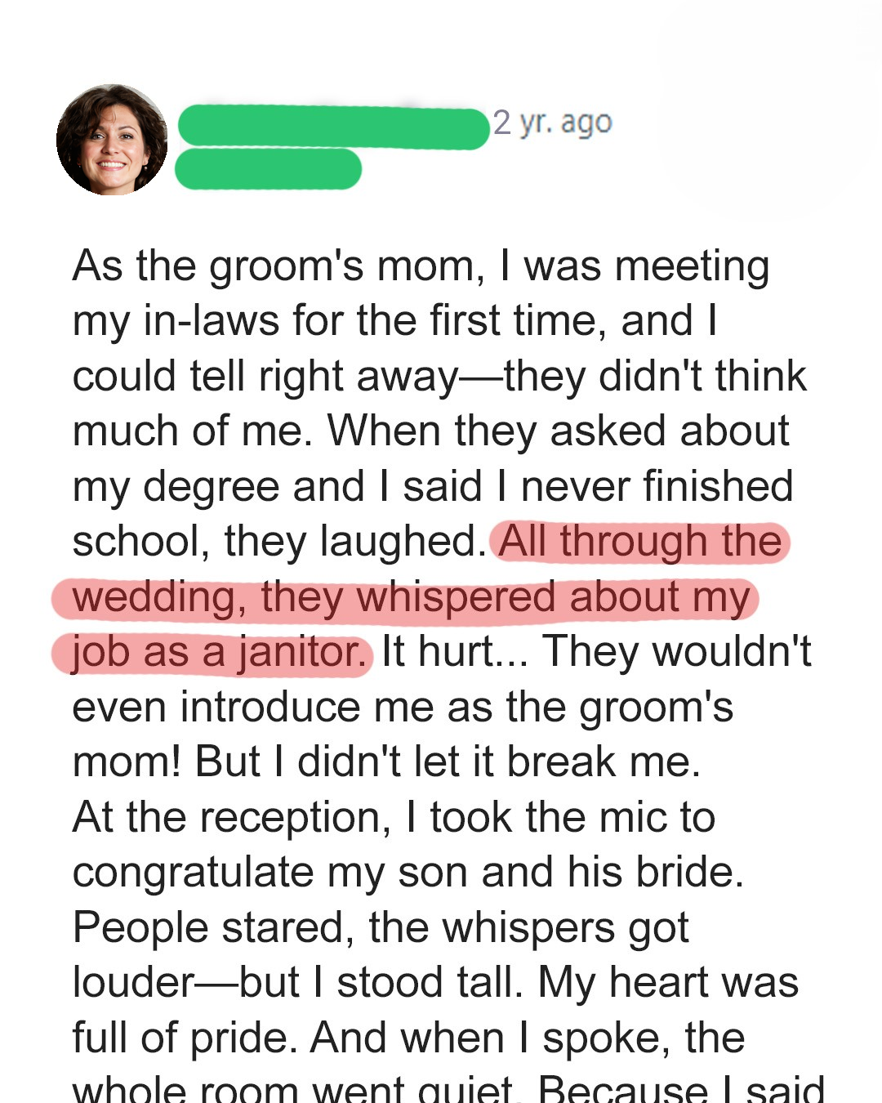Click the line "congratulate my son and his bride."

(x=408, y=873)
